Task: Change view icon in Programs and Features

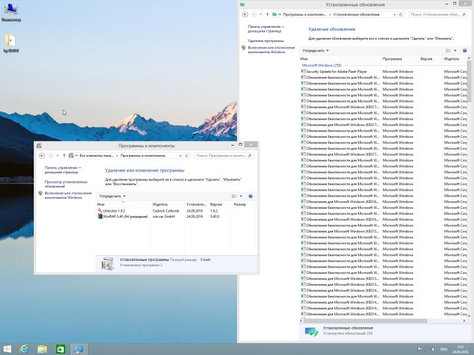Action: 234,196
